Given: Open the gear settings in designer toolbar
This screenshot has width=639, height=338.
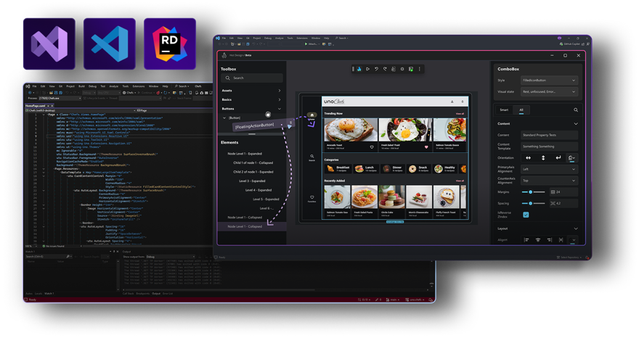Looking at the screenshot, I should pos(402,69).
